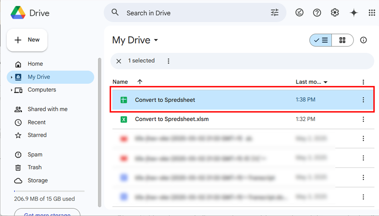Open column header more options menu
379x216 pixels.
(363, 82)
